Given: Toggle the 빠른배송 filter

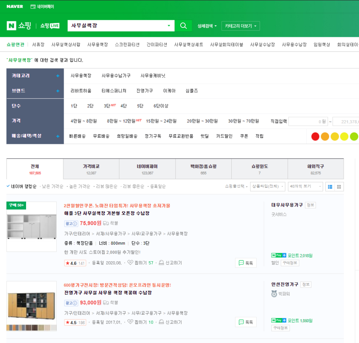Looking at the screenshot, I should tap(77, 136).
